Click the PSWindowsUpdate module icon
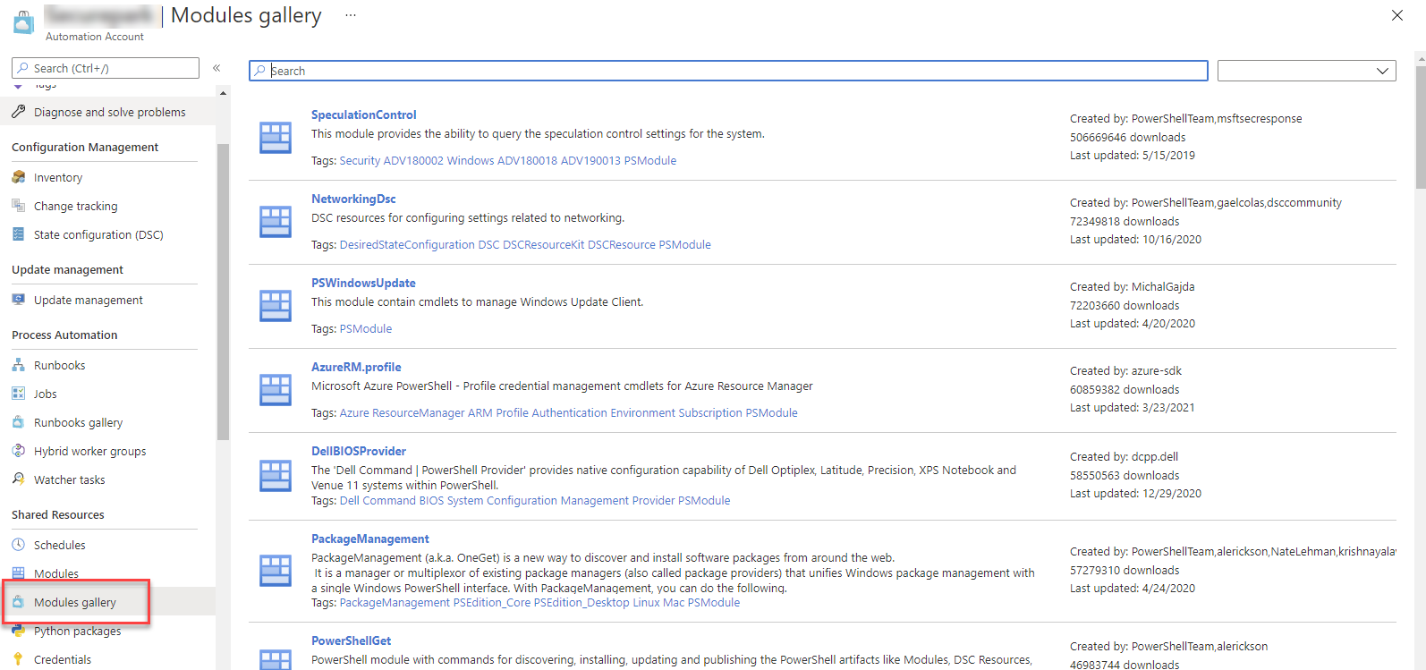 276,306
